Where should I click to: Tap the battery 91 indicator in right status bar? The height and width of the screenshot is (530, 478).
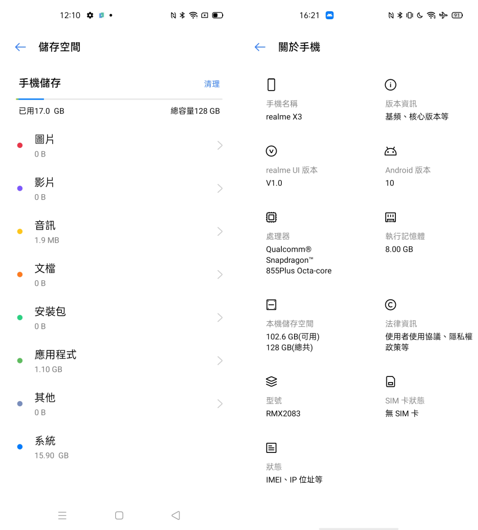tap(457, 15)
